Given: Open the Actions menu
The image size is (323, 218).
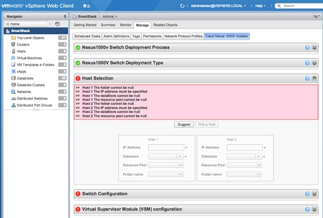Looking at the screenshot, I should [x=110, y=17].
